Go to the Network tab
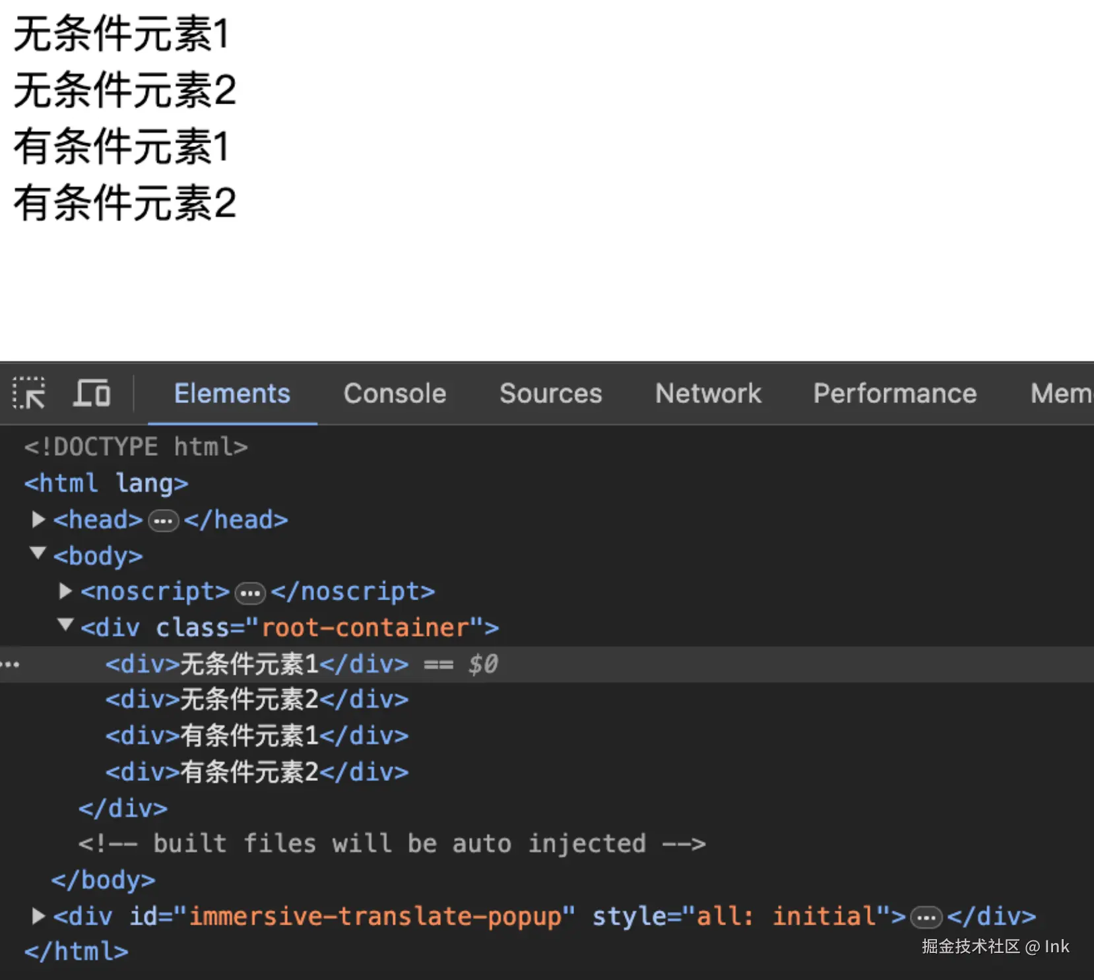This screenshot has width=1094, height=980. tap(708, 394)
